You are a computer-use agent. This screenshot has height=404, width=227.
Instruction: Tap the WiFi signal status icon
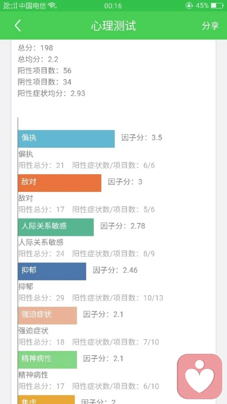52,5
